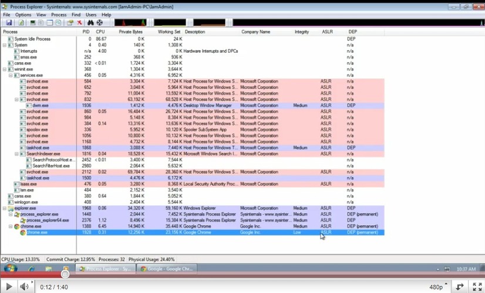Toggle the Show Process Tree toolbar icon

click(41, 22)
